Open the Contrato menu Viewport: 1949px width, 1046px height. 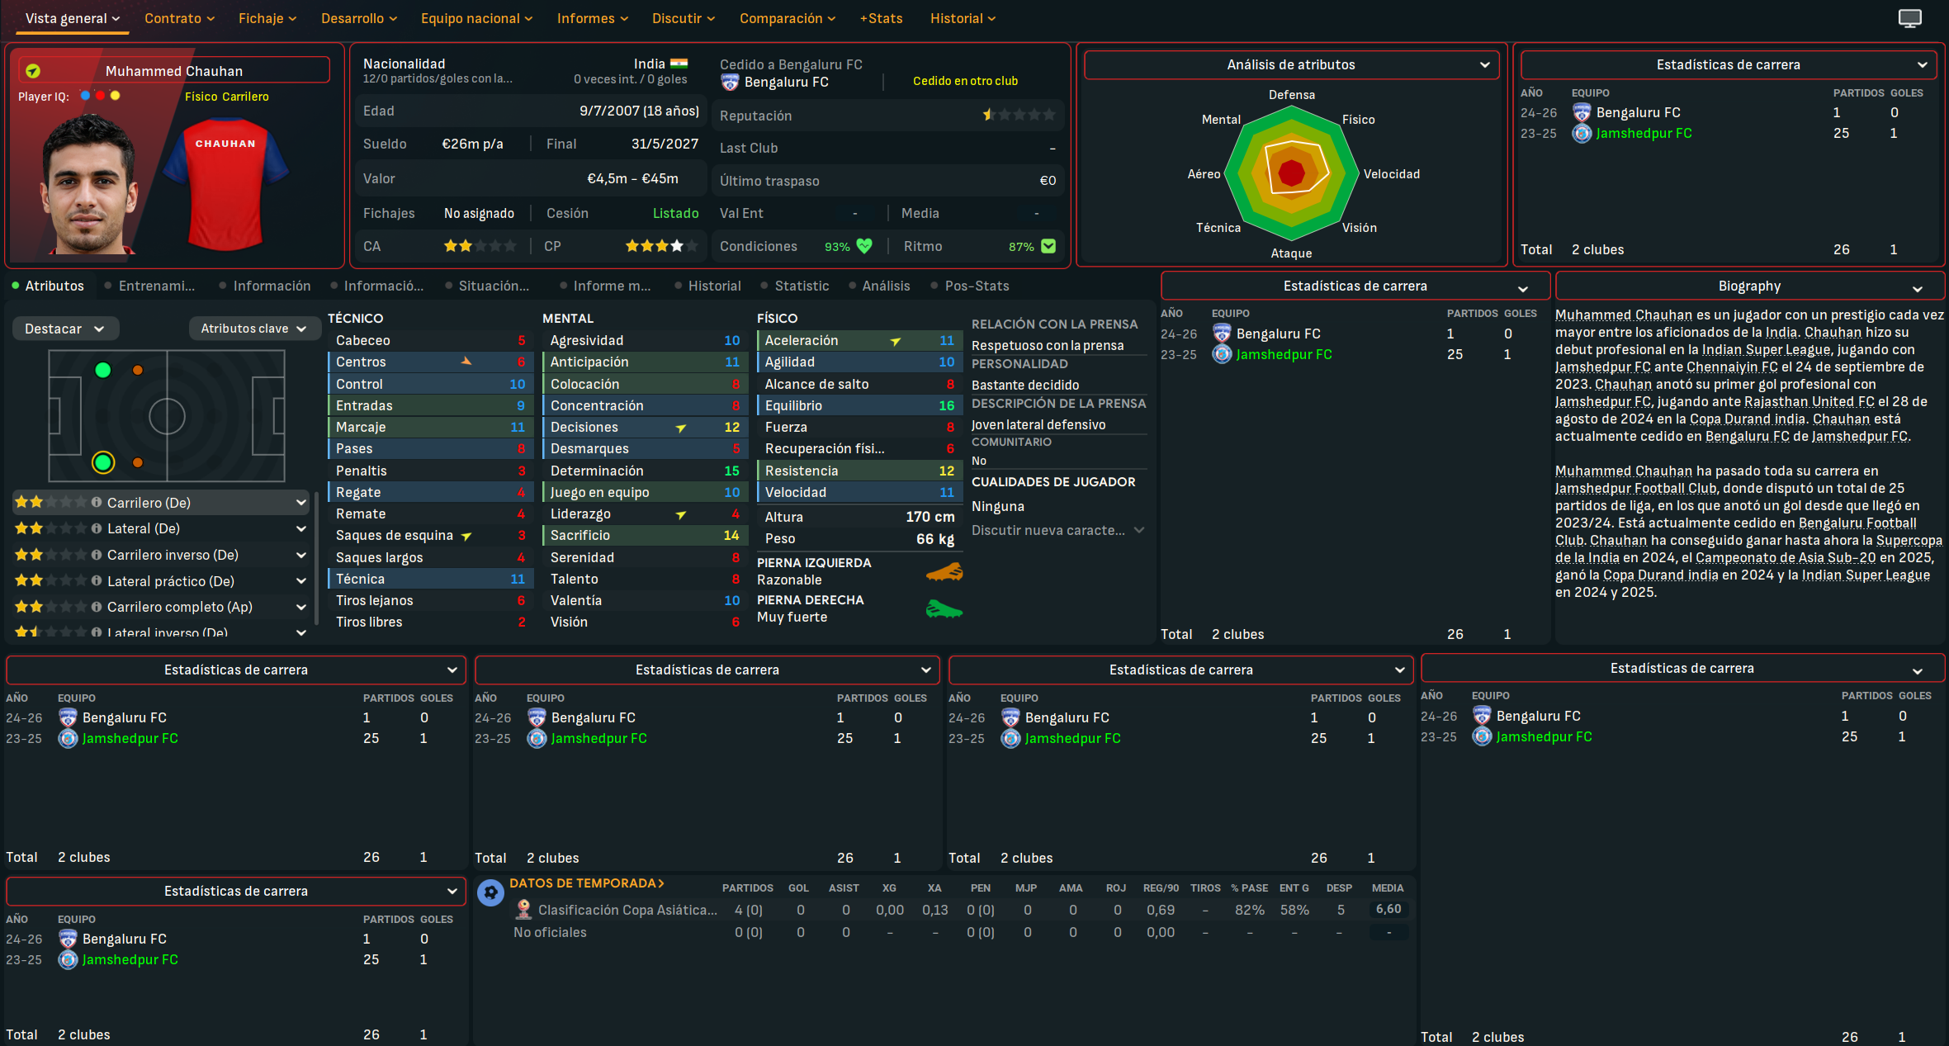179,18
